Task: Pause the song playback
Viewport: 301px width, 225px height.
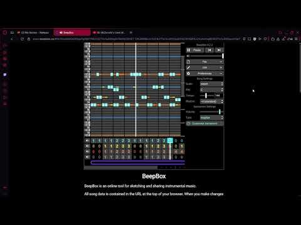Action: [x=194, y=50]
